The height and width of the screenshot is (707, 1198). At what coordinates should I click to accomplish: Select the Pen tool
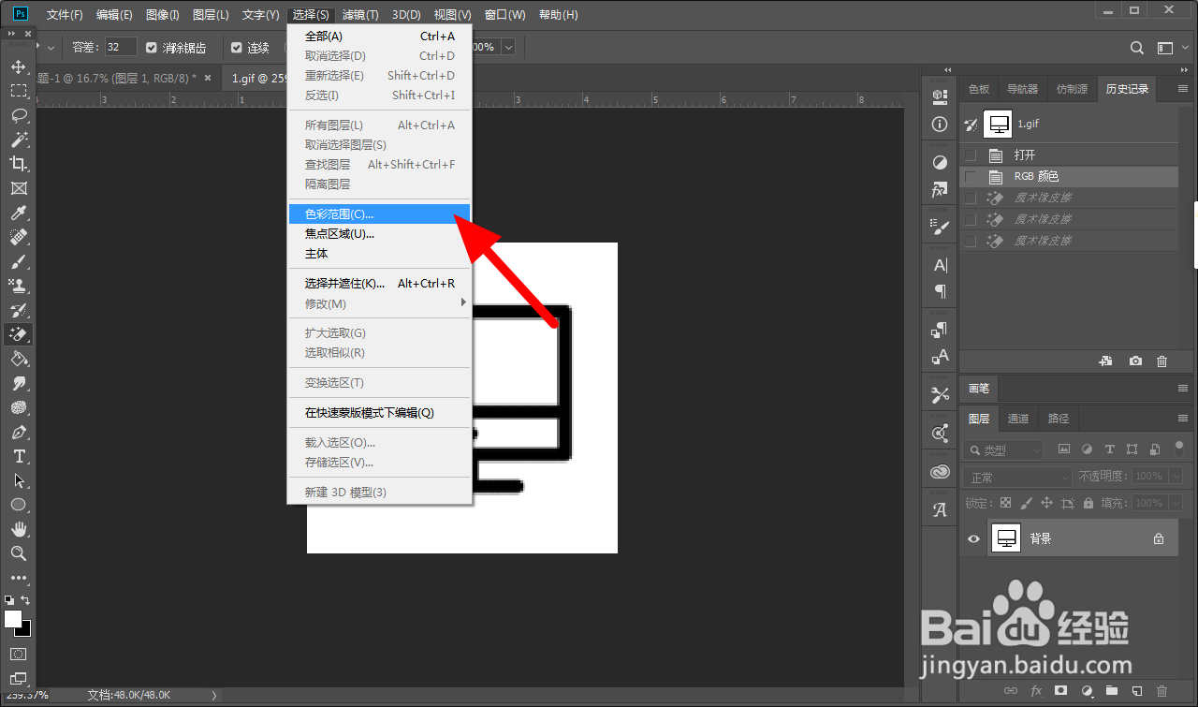click(19, 432)
